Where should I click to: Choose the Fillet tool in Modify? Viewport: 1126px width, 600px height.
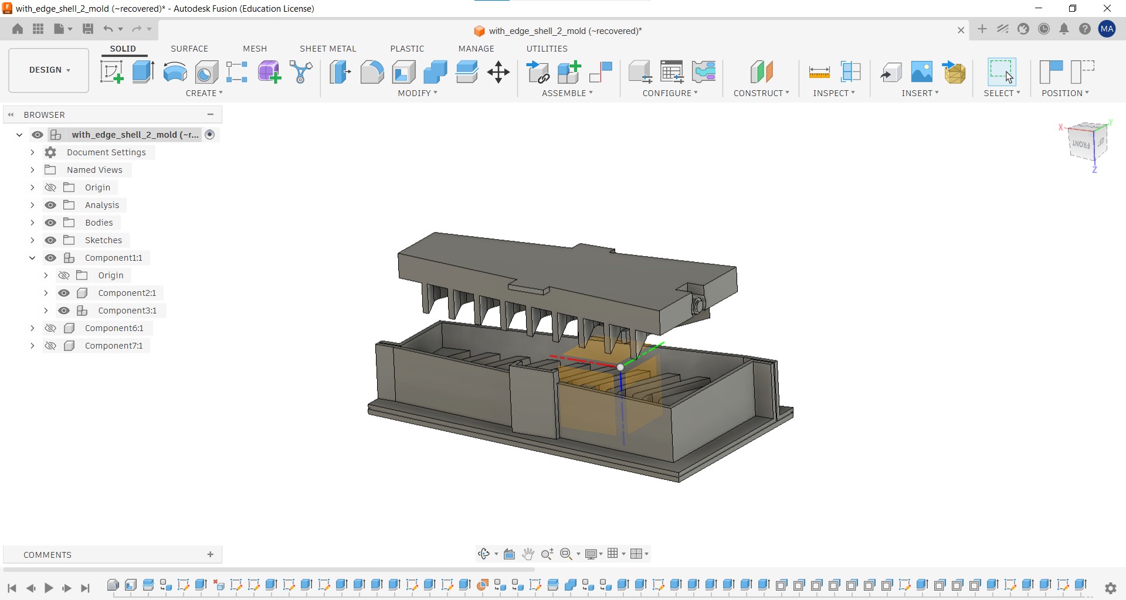372,72
